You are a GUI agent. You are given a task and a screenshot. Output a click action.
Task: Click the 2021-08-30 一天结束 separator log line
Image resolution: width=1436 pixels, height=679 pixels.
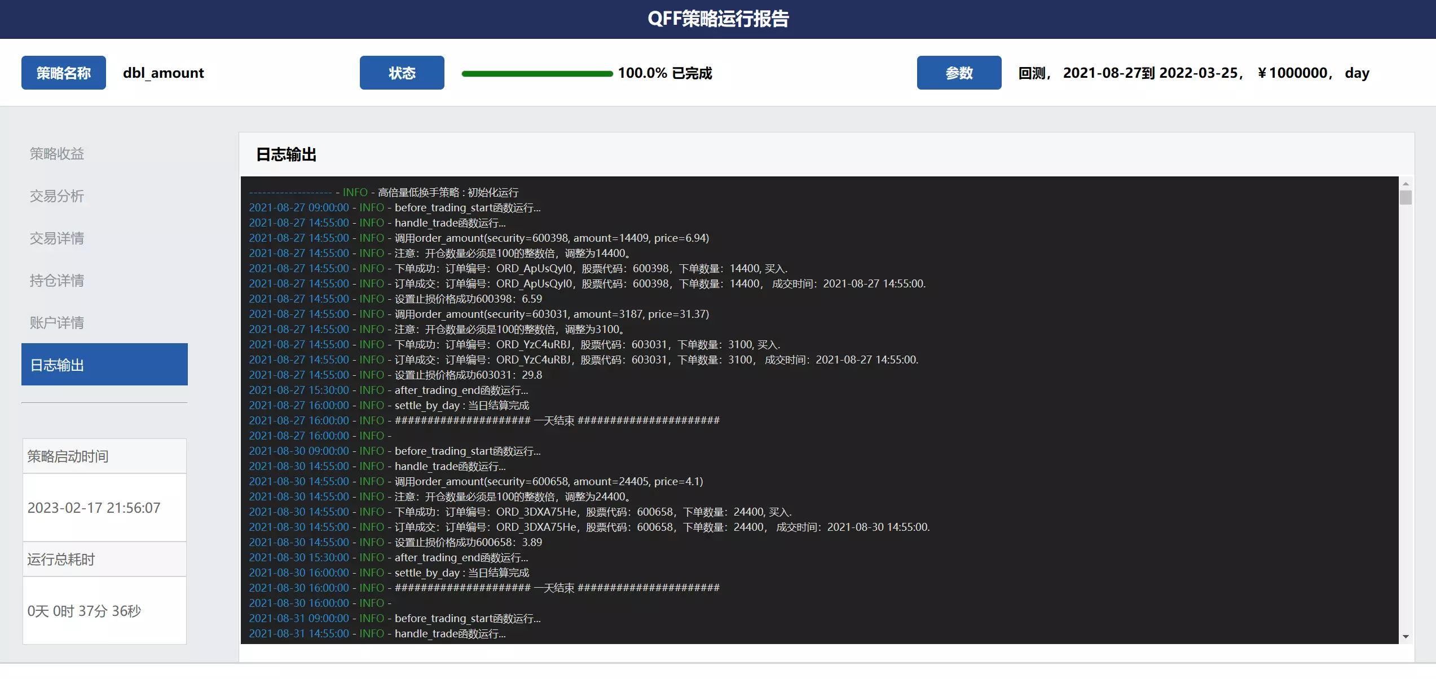tap(484, 588)
